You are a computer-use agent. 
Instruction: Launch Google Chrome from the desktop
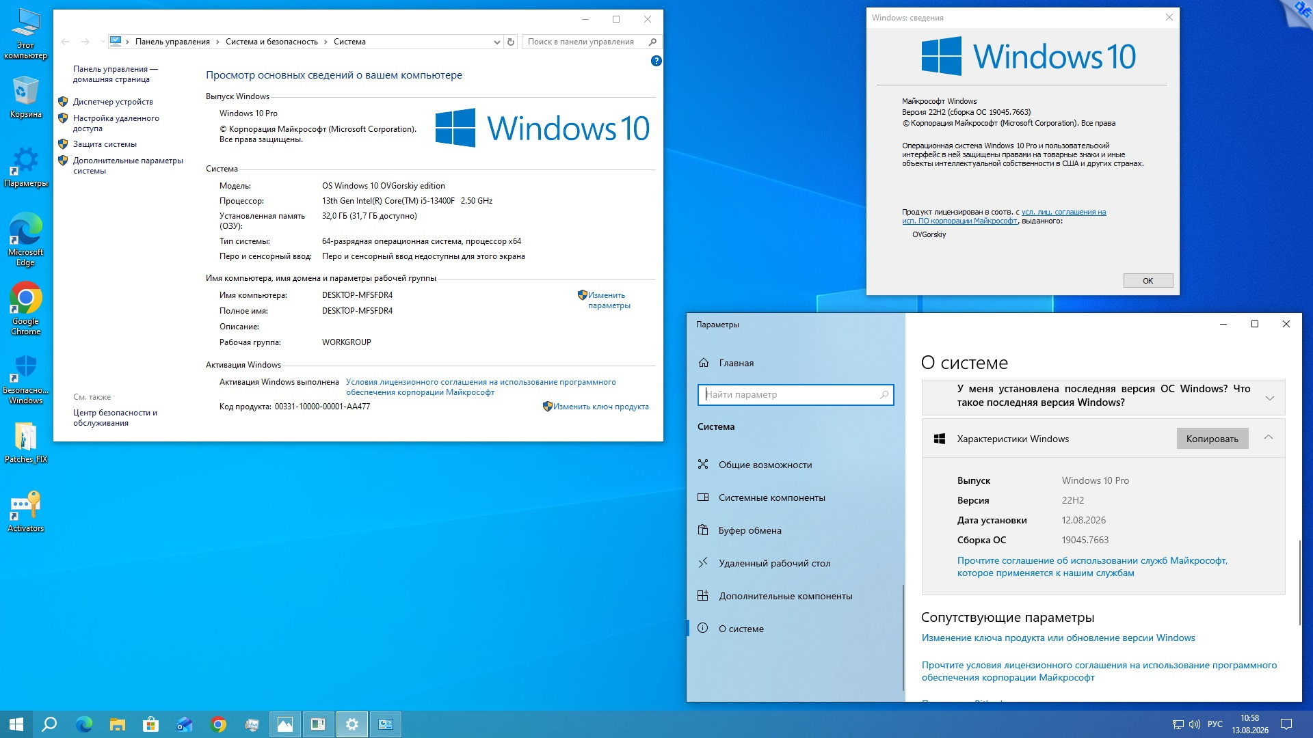25,308
